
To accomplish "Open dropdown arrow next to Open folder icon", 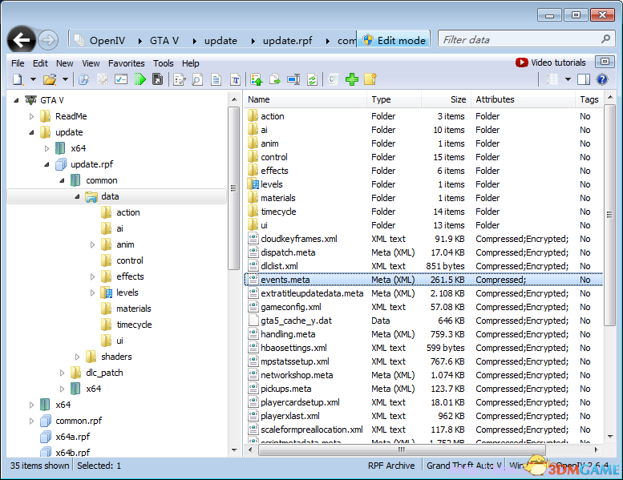I will tap(65, 79).
